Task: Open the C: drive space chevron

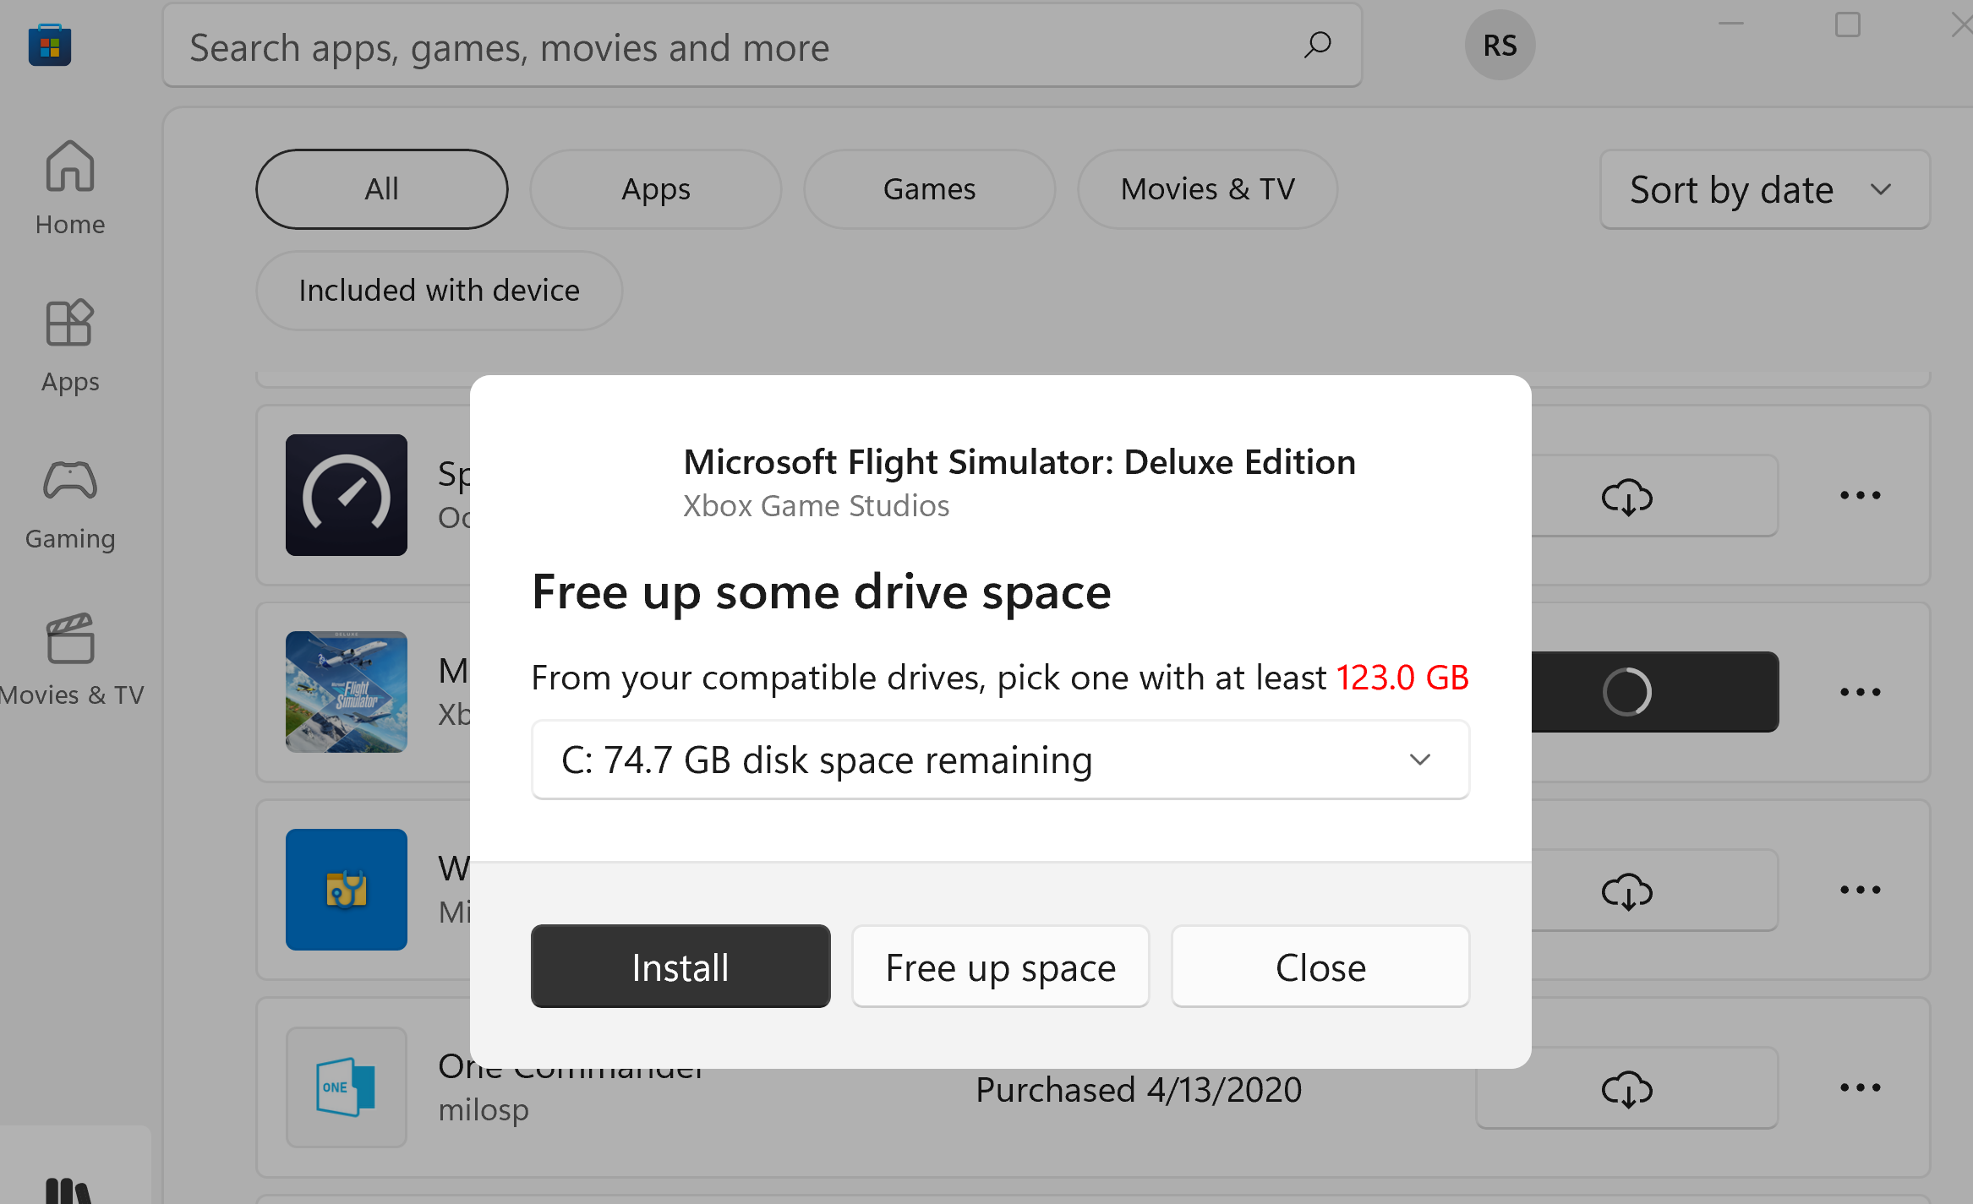Action: pyautogui.click(x=1420, y=760)
